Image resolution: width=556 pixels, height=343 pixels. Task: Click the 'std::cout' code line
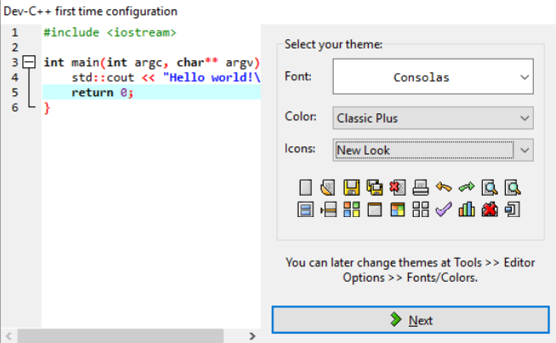(166, 77)
